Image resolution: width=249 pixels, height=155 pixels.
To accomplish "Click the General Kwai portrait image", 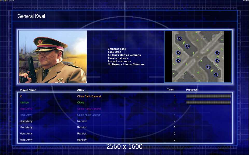I will [53, 57].
